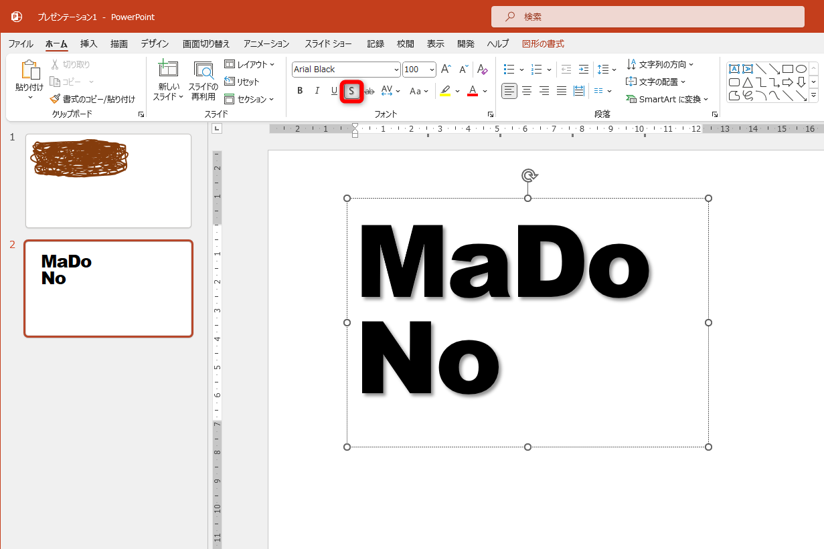Click the PowerPoint app icon in title bar
Screen dimensions: 824x549
click(x=17, y=17)
